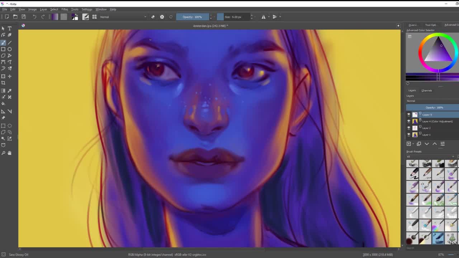Open the Layer menu

tap(43, 9)
